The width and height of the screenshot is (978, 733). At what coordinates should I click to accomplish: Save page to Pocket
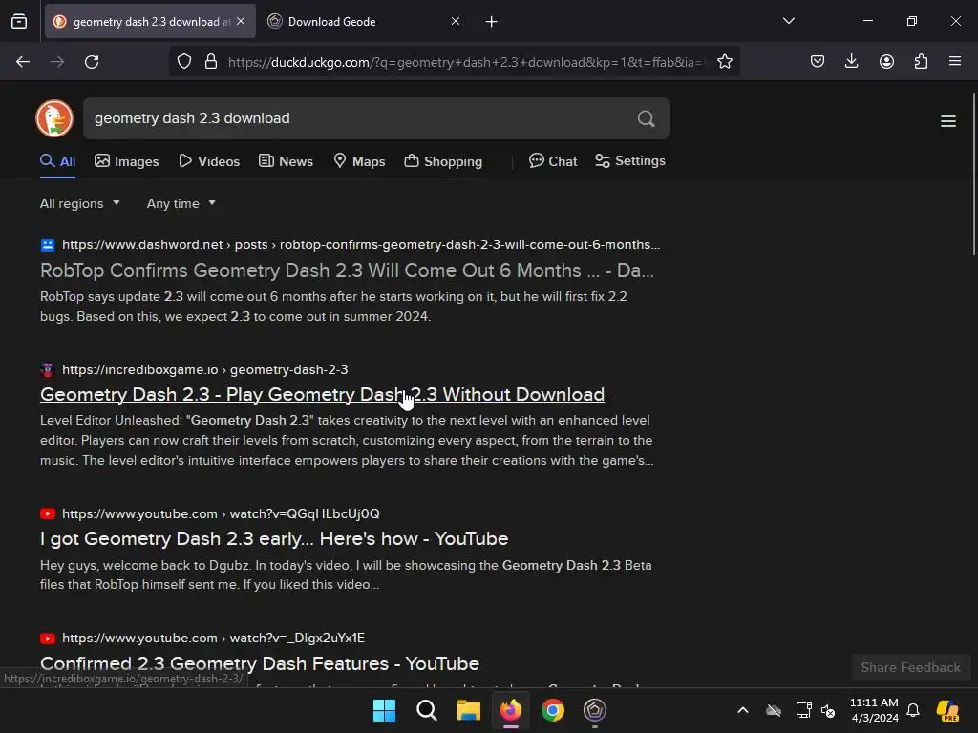click(x=818, y=62)
